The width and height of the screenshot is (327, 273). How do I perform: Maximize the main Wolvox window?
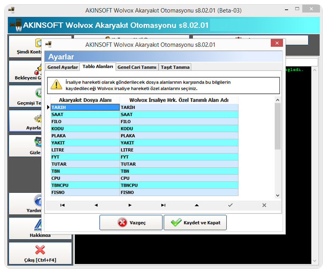point(297,9)
